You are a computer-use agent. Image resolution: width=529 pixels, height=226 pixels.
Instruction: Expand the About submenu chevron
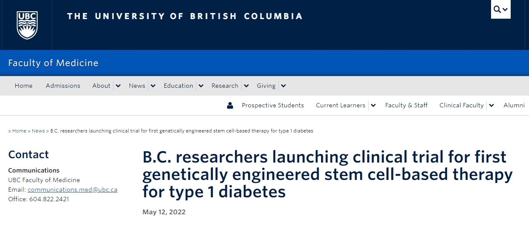click(x=118, y=86)
